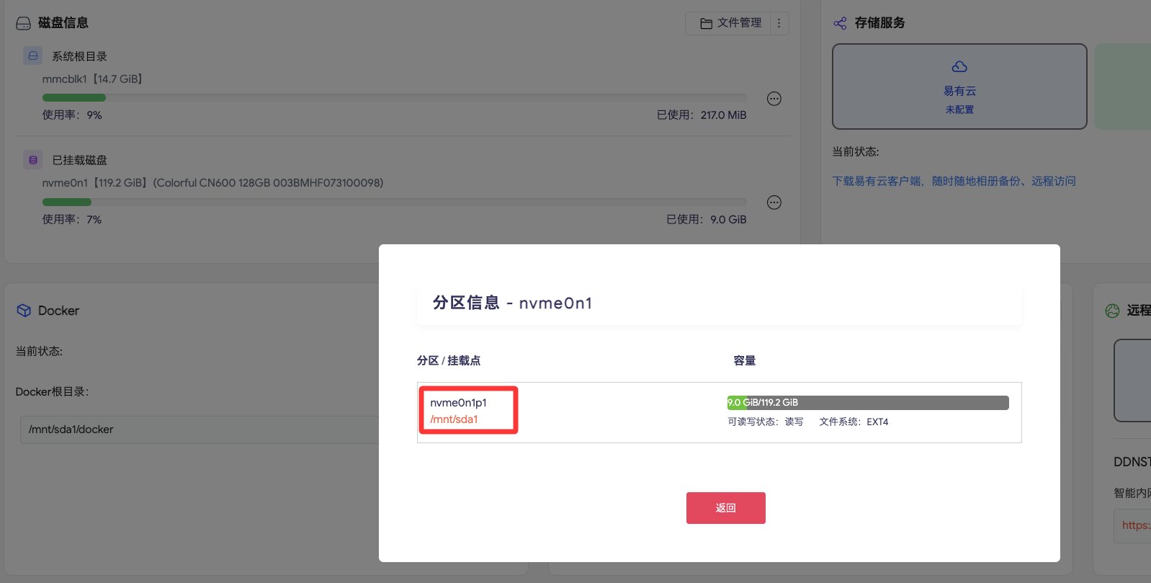
Task: Open the 文件管理 file manager
Action: 730,23
